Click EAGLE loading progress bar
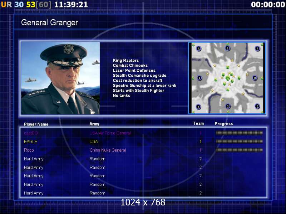Viewport: 286px width, 214px height. pyautogui.click(x=239, y=141)
